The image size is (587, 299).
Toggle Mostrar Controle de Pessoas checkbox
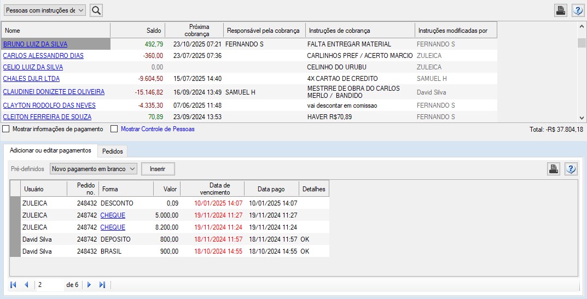point(114,130)
